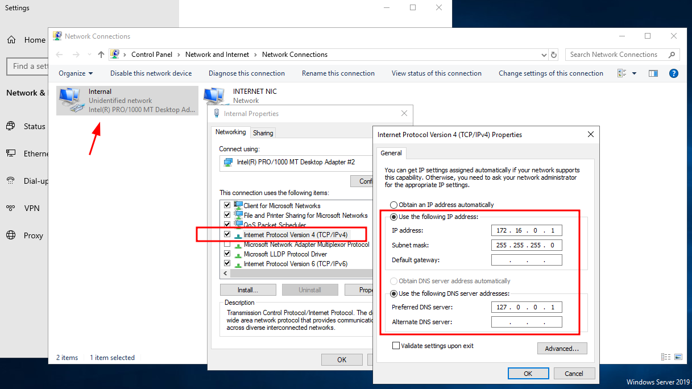
Task: Click View status of this connection
Action: (437, 73)
